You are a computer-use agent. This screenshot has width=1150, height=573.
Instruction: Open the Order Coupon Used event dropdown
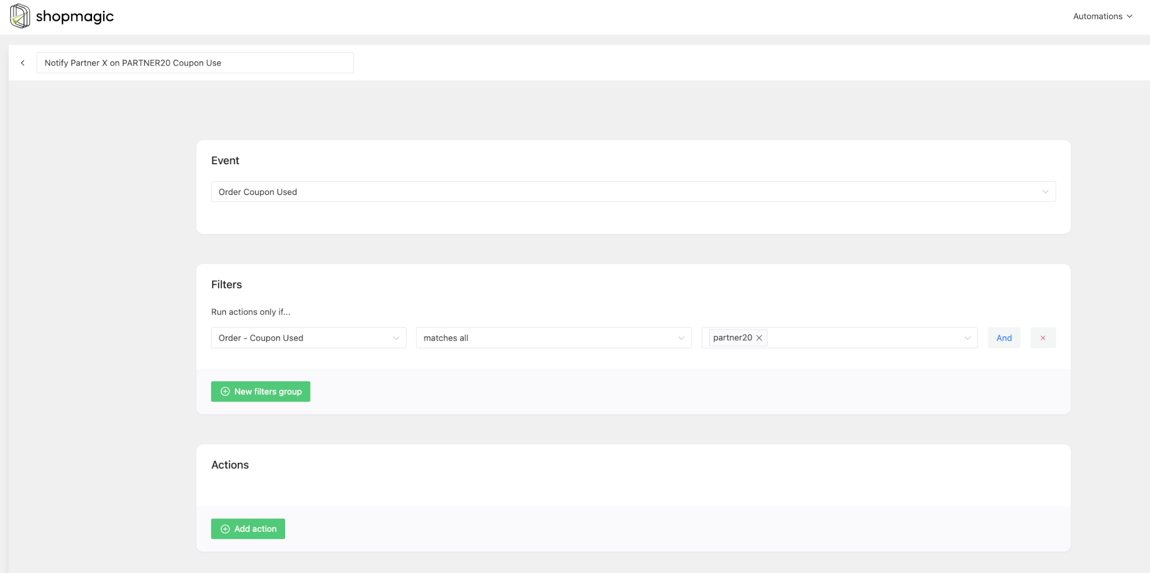pyautogui.click(x=632, y=192)
